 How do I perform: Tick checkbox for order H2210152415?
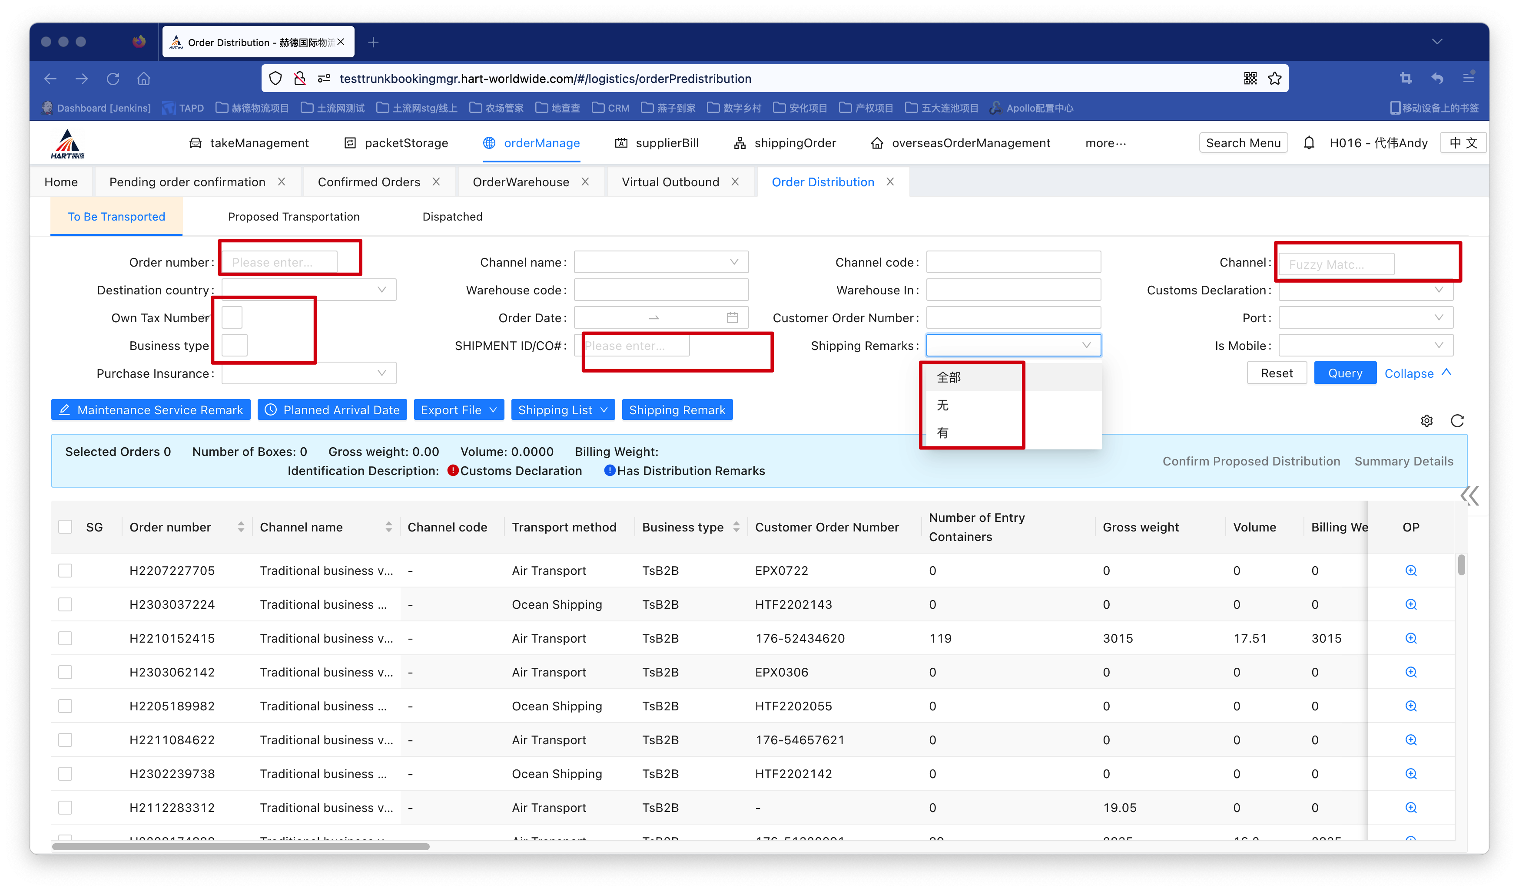click(65, 638)
